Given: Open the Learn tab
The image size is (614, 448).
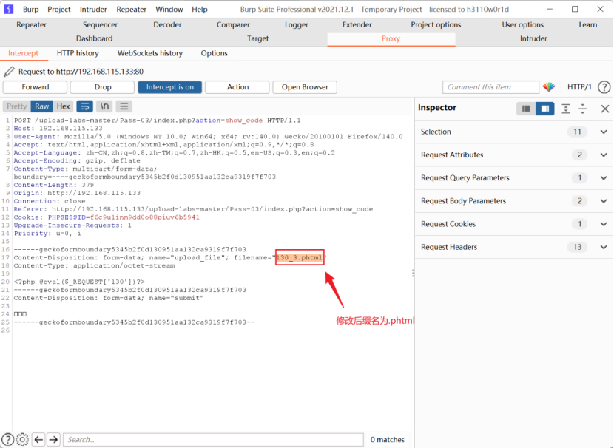Looking at the screenshot, I should pyautogui.click(x=588, y=24).
